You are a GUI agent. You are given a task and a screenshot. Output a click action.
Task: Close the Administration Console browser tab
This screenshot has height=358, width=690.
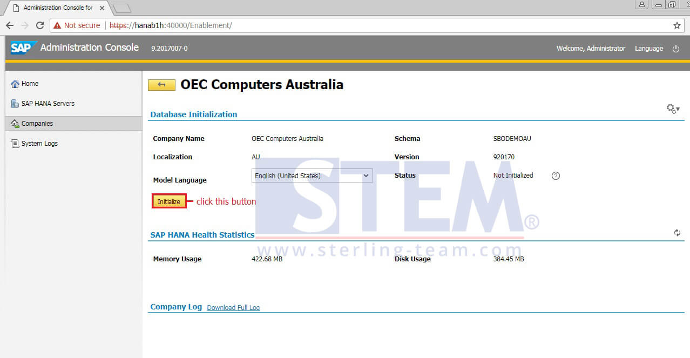point(102,8)
